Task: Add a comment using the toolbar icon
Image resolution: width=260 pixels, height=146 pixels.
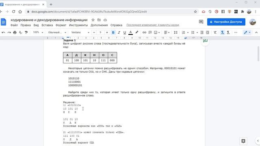Action: [x=150, y=32]
